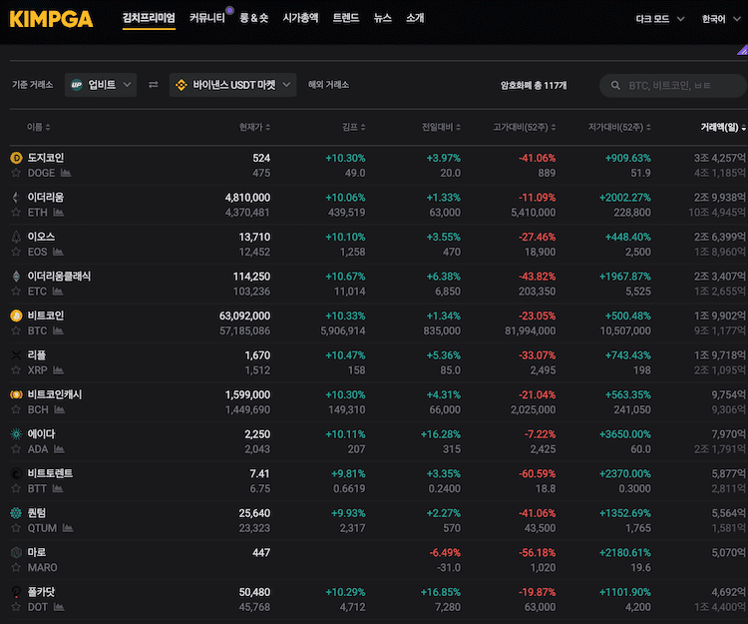Click the Ethereum coin logo
748x624 pixels.
pos(16,197)
